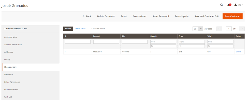Select the Shopping cart tab

click(x=31, y=67)
